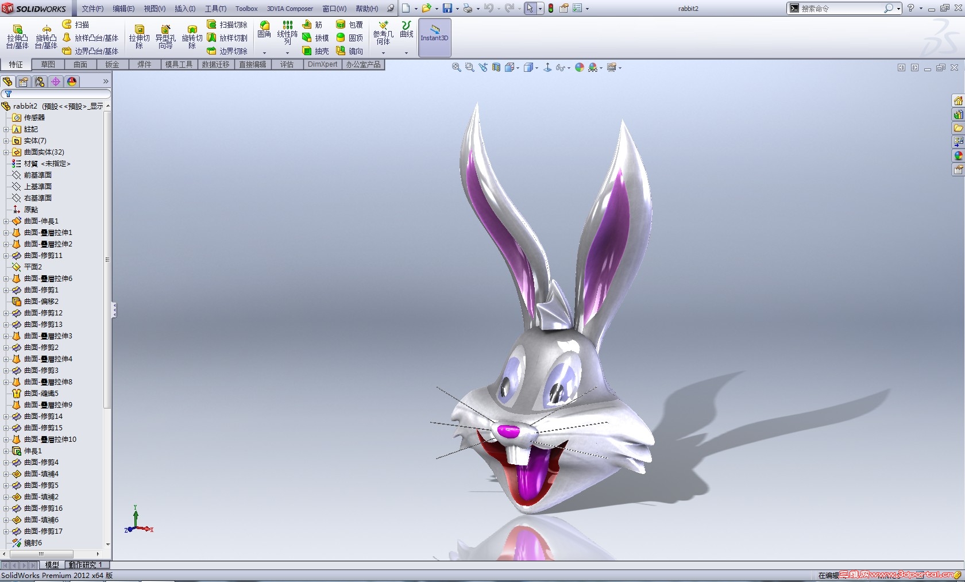Open the 参考几何体 reference geometry tool

tap(383, 33)
